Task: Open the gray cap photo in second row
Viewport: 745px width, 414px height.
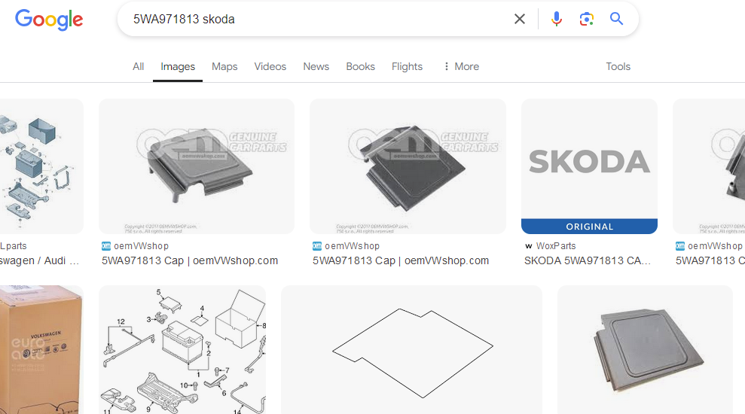Action: tap(646, 349)
